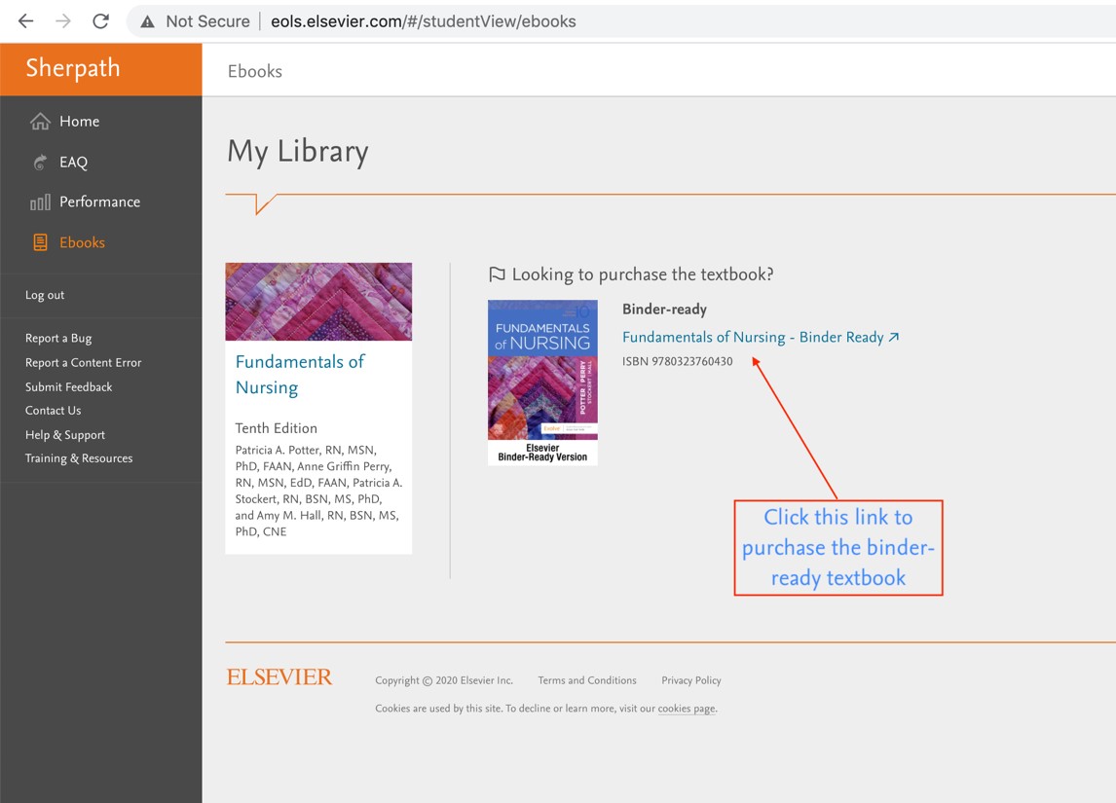Click Log out

pyautogui.click(x=45, y=294)
